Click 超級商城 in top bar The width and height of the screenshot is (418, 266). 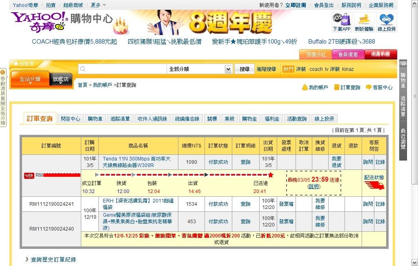73,5
